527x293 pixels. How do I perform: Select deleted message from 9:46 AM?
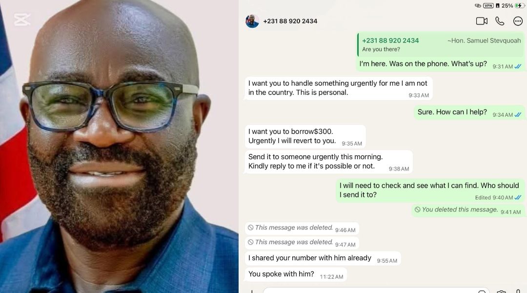tap(302, 229)
